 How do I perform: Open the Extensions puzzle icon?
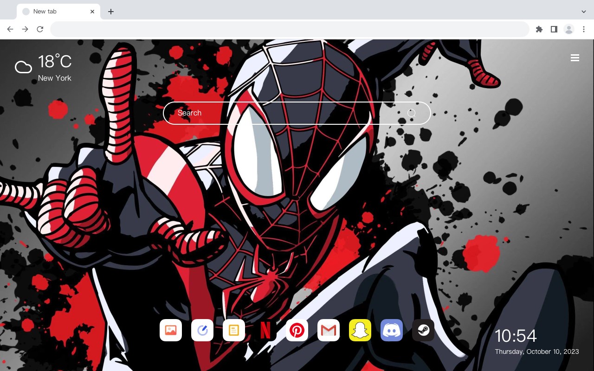click(539, 29)
